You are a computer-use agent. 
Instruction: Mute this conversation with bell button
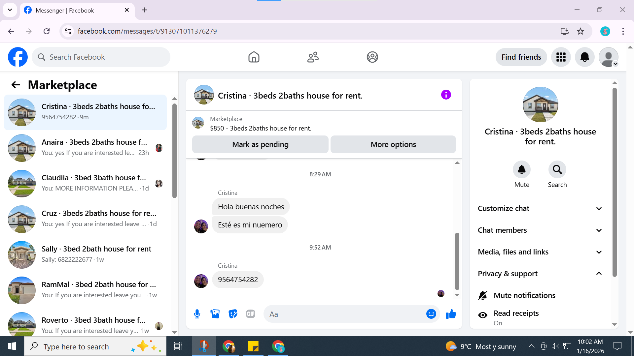pos(521,170)
